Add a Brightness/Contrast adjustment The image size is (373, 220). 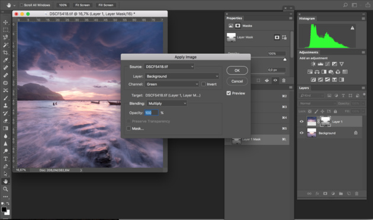click(313, 64)
